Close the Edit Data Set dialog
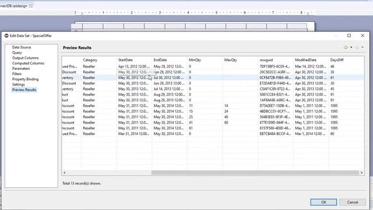The width and height of the screenshot is (373, 210). coord(363,36)
